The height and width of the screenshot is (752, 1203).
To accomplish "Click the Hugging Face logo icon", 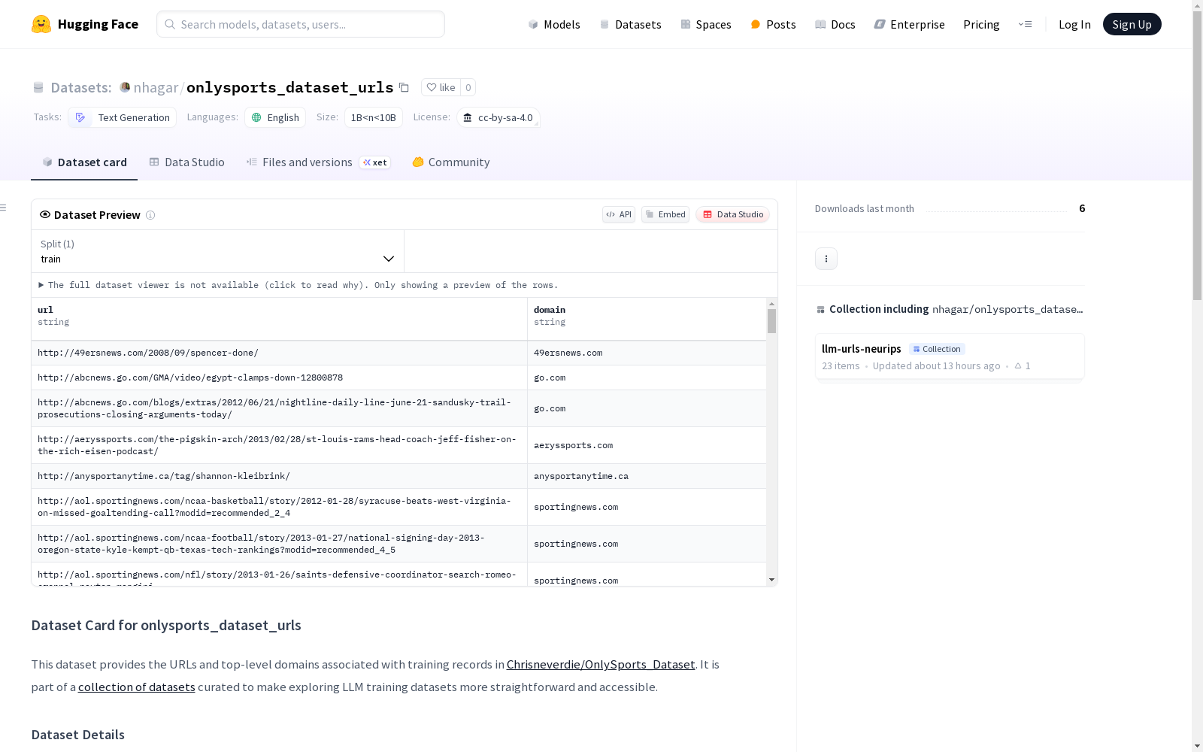I will 41,24.
